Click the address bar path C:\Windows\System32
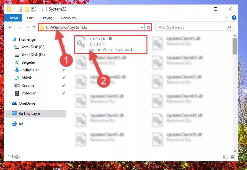 coord(66,27)
